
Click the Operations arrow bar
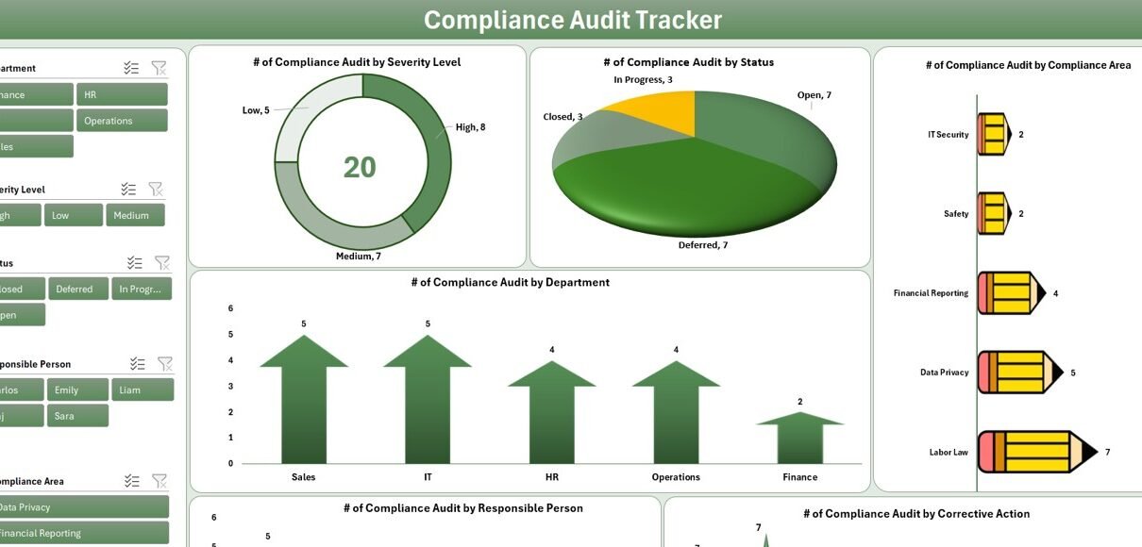click(x=676, y=412)
